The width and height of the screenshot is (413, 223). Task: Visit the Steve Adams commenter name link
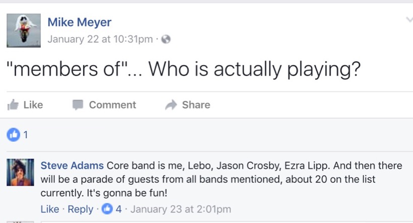click(72, 165)
